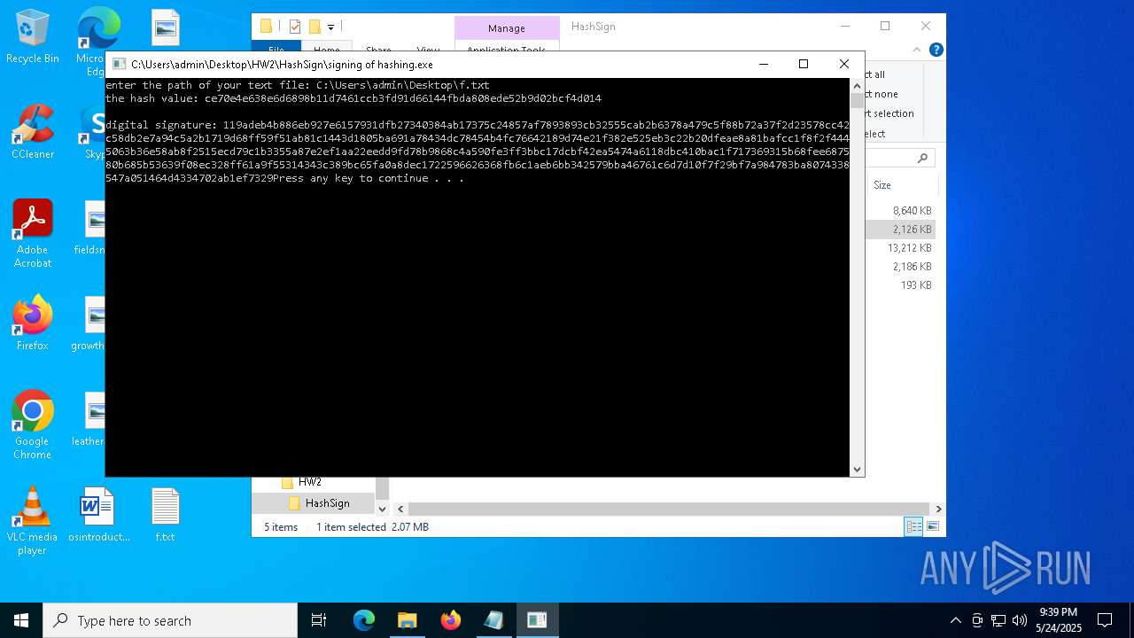Open the osintroduct Word document on desktop
The height and width of the screenshot is (638, 1134).
[98, 515]
